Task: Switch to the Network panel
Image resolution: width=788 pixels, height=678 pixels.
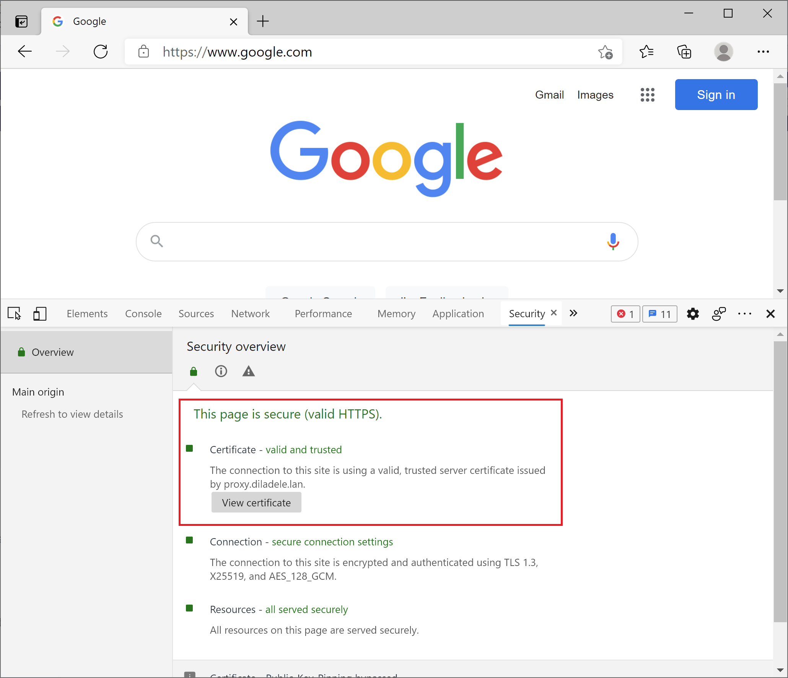Action: pyautogui.click(x=250, y=313)
